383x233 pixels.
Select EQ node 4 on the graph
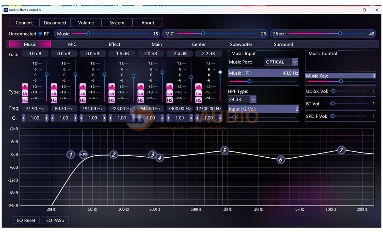pos(160,157)
